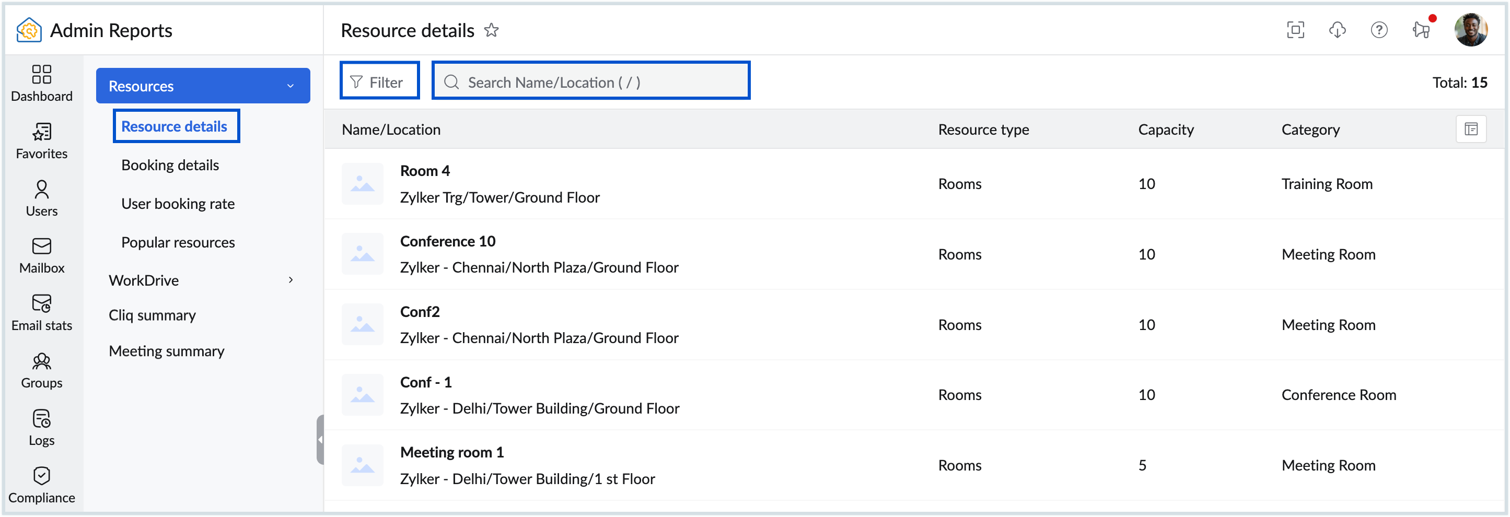This screenshot has height=517, width=1510.
Task: Click the Search Name/Location field
Action: tap(591, 82)
